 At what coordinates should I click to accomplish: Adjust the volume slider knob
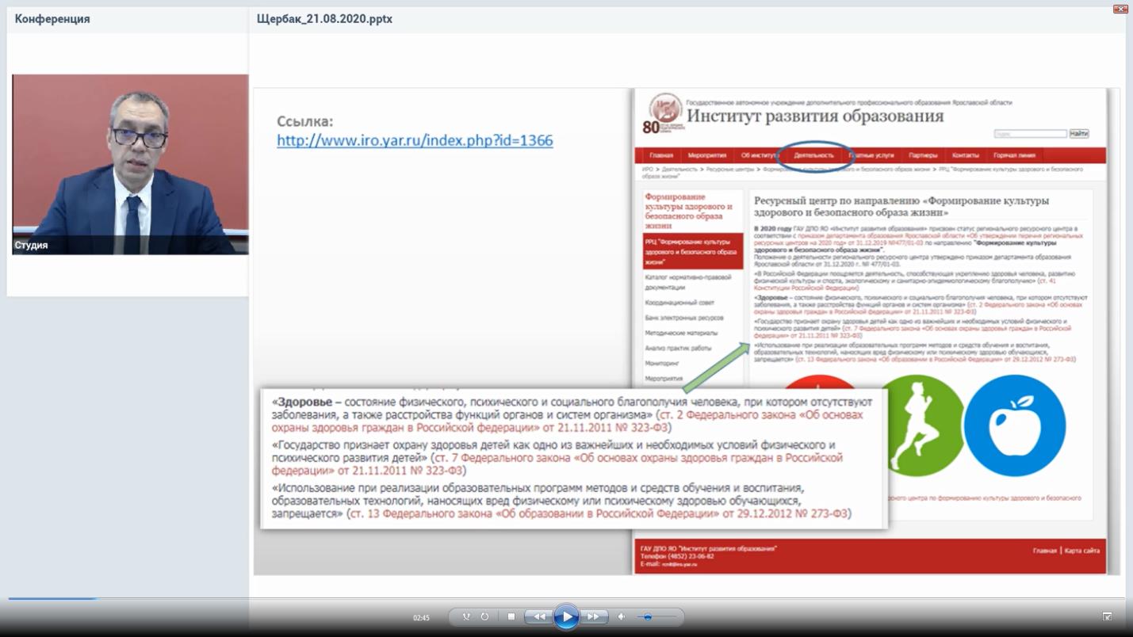coord(648,616)
